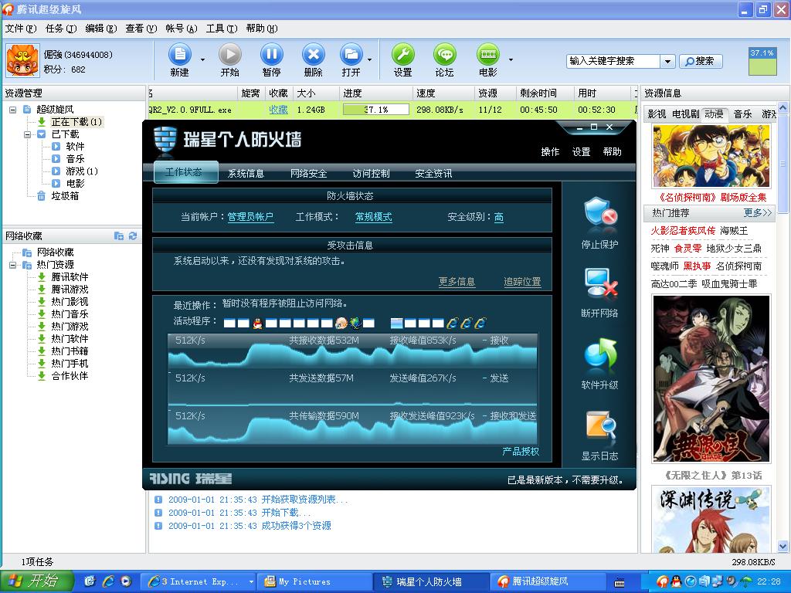Click the 搜索 search button
Screen dimensions: 791x593
[x=701, y=61]
